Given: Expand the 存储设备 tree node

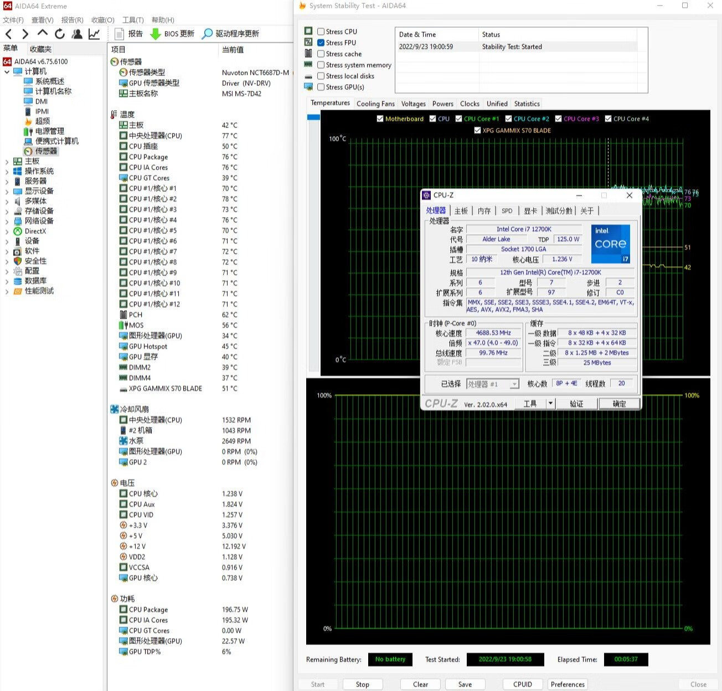Looking at the screenshot, I should click(x=7, y=212).
